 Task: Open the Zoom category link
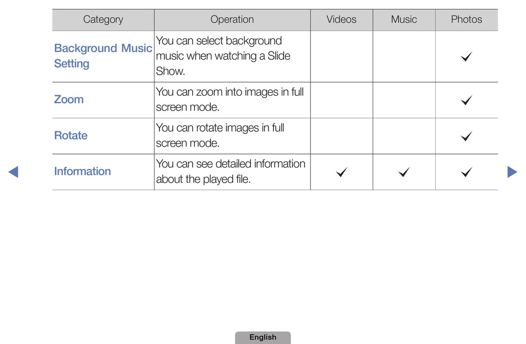coord(69,99)
